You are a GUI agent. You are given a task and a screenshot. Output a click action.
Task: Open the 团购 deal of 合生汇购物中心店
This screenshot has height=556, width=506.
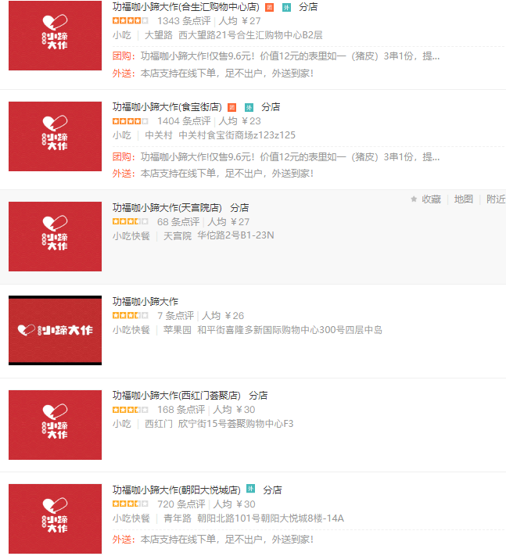[x=276, y=56]
